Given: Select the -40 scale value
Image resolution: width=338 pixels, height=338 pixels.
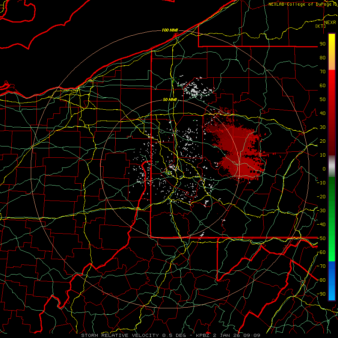Looking at the screenshot, I should [321, 225].
